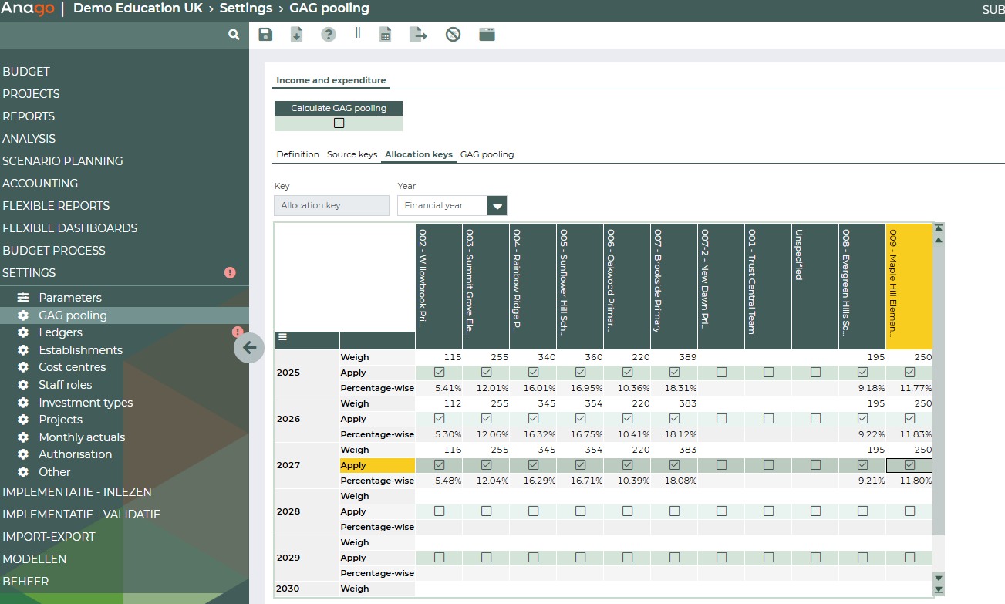
Task: Click the Allocation key input field
Action: [x=332, y=206]
